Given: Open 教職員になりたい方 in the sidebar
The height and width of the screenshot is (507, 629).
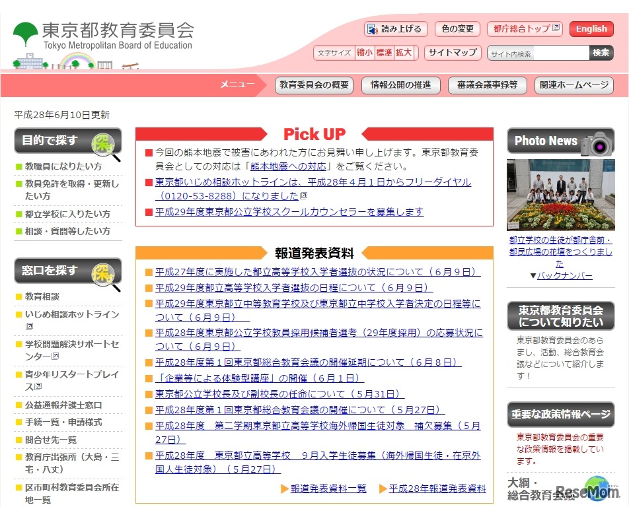Looking at the screenshot, I should pyautogui.click(x=63, y=166).
